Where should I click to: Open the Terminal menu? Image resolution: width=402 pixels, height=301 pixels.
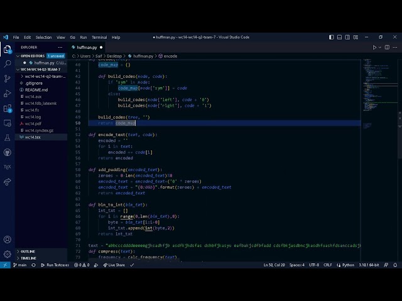point(99,38)
